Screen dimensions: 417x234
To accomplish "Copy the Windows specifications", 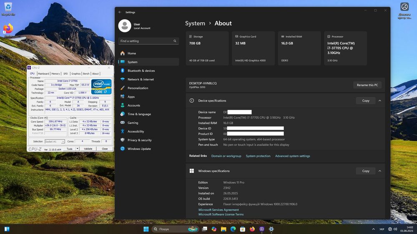I will [366, 171].
